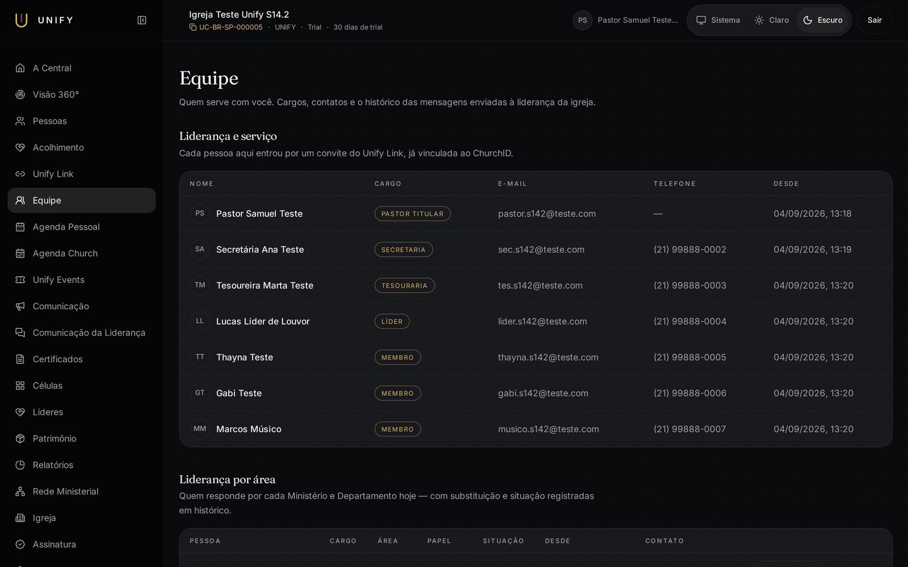Click the Unify Events ticket icon
Viewport: 908px width, 567px height.
(x=20, y=280)
